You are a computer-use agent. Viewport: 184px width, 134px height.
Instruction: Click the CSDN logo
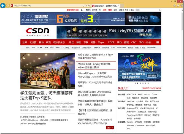coord(37,32)
